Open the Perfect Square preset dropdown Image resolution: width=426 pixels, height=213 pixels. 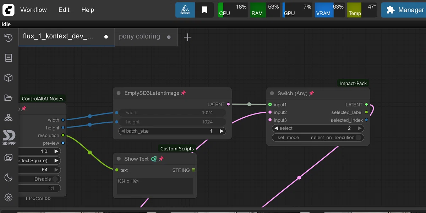point(39,160)
